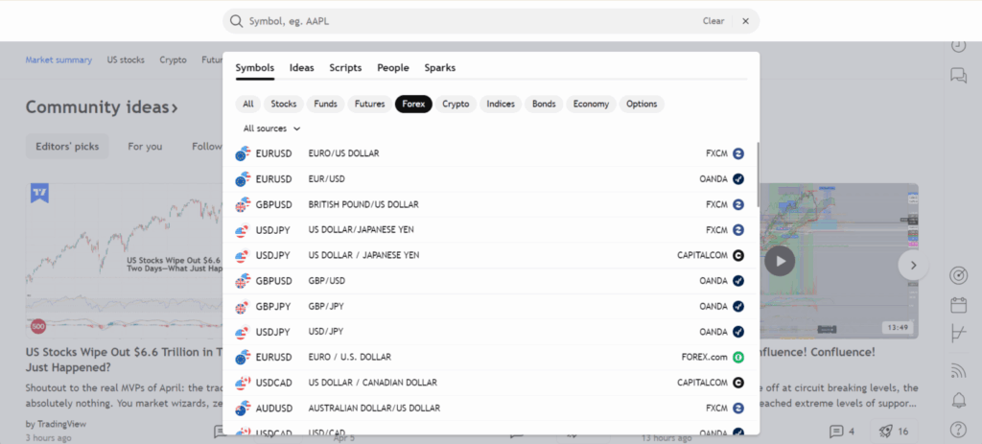Click the X icon in search bar
The image size is (982, 444).
click(x=745, y=21)
